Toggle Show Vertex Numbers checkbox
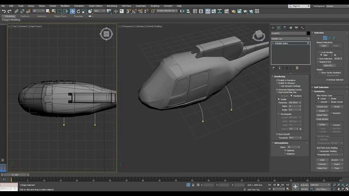349x196 pixels. click(x=320, y=72)
